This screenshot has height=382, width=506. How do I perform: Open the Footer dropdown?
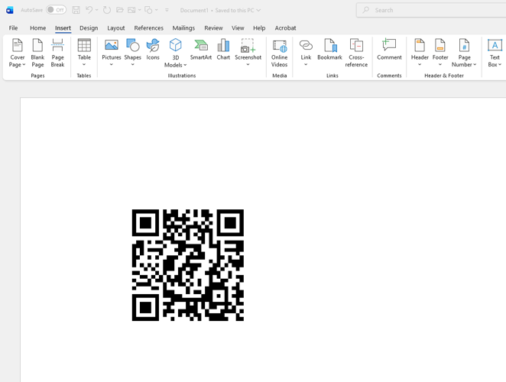click(x=440, y=53)
